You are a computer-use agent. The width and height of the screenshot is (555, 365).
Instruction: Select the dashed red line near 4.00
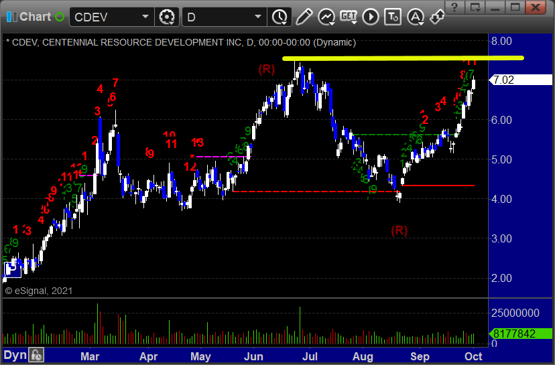[315, 192]
